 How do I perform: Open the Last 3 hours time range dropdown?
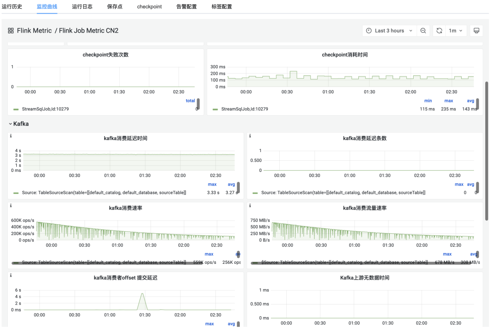click(x=389, y=31)
